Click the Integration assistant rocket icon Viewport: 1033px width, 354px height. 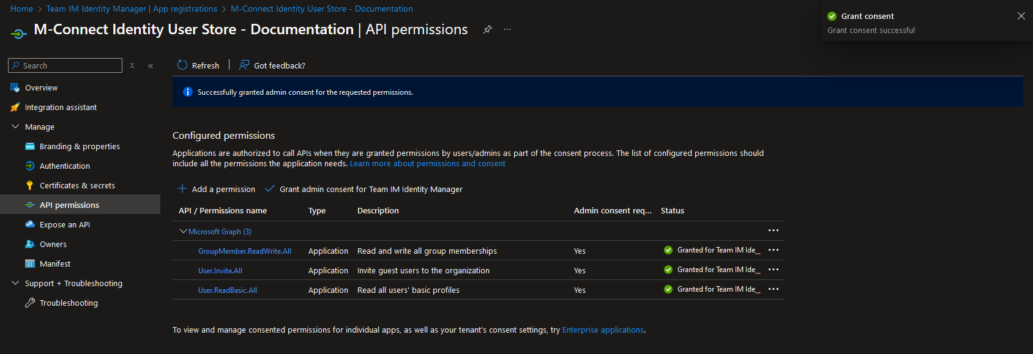click(15, 107)
